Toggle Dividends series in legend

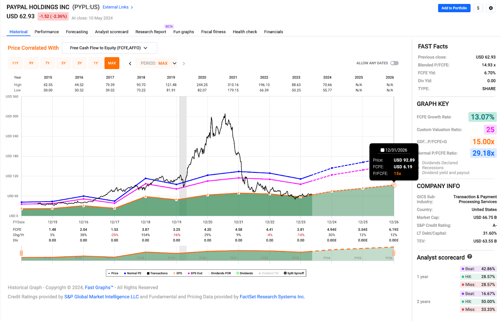(245, 273)
